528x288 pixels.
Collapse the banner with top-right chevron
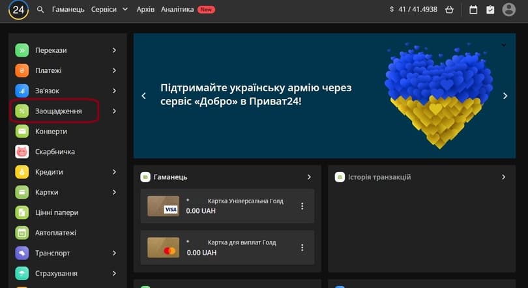point(504,45)
